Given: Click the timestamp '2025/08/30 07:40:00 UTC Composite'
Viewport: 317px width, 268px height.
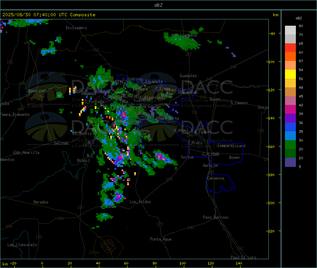Looking at the screenshot, I should pyautogui.click(x=49, y=15).
